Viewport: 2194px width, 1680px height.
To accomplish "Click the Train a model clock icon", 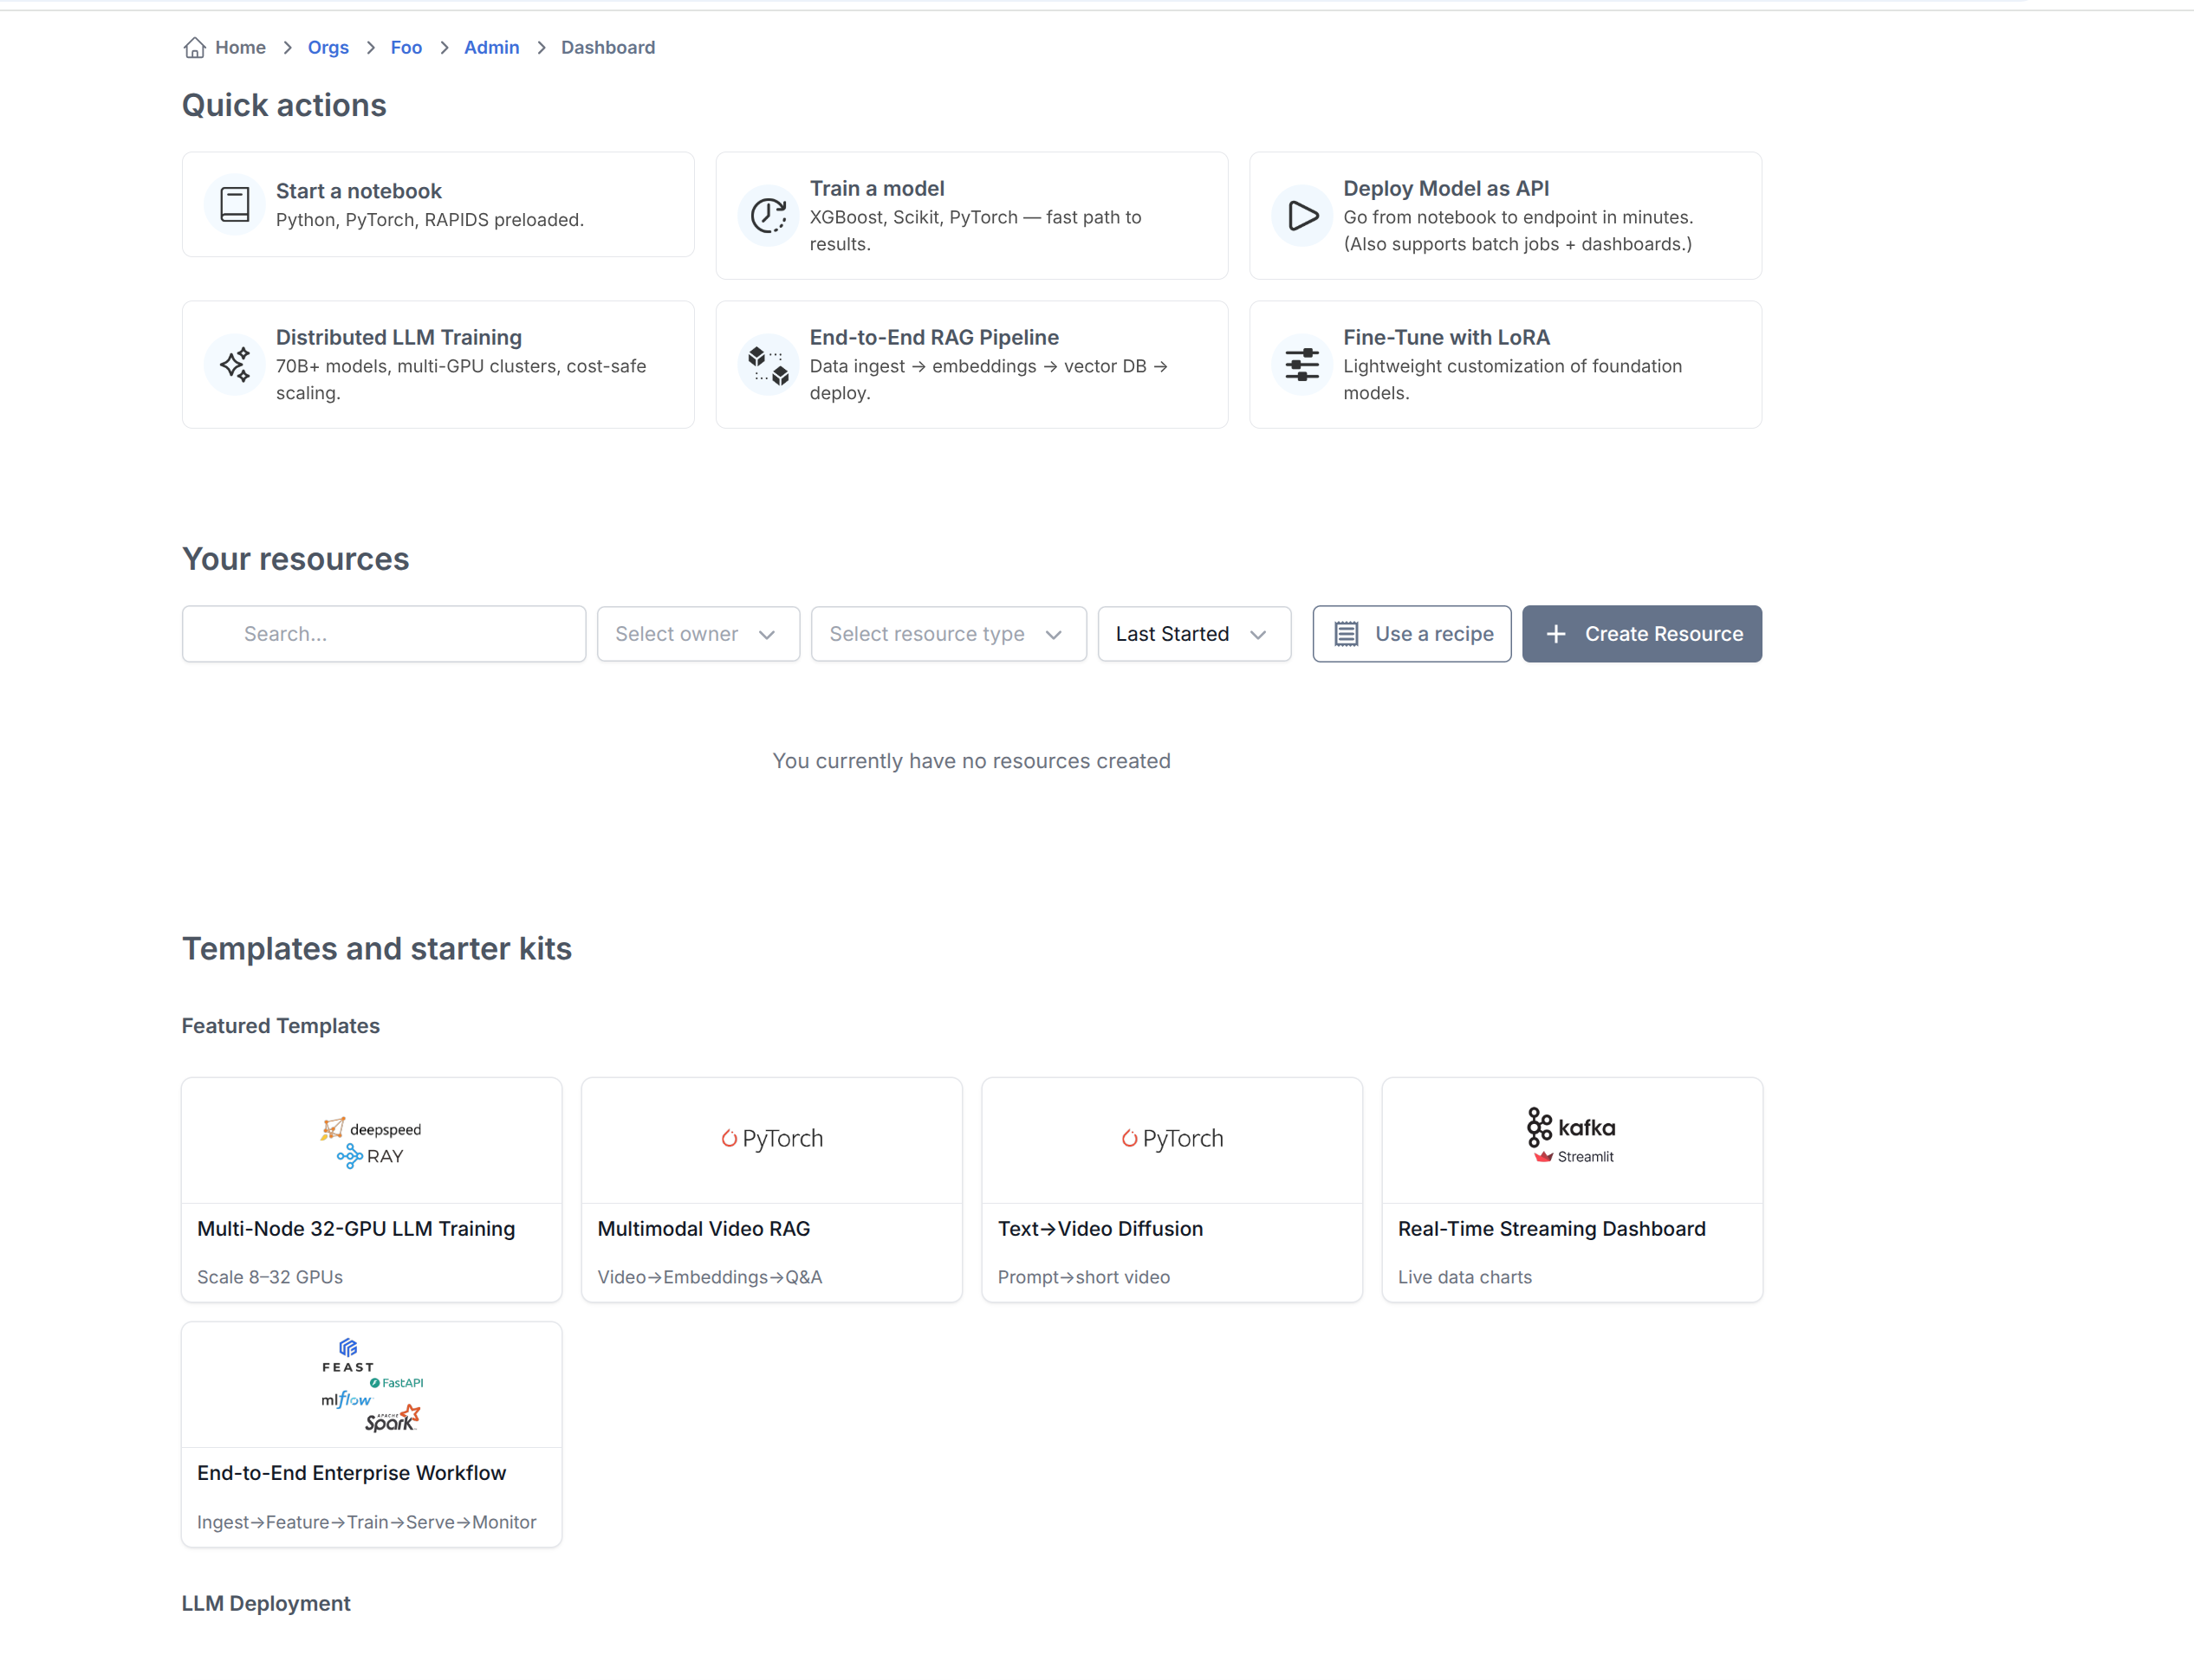I will pyautogui.click(x=768, y=216).
